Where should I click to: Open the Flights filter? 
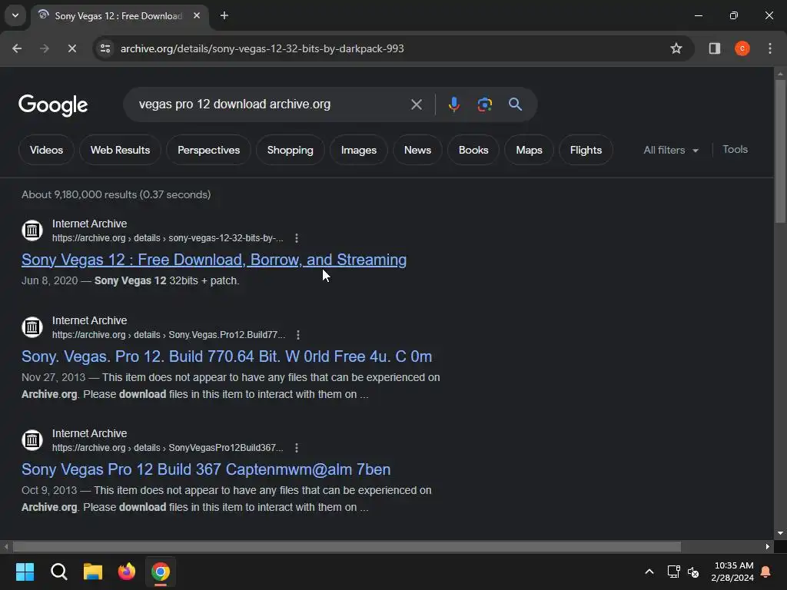(586, 150)
